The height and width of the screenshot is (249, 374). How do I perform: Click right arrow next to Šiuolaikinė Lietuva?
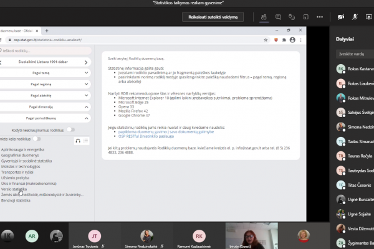pyautogui.click(x=86, y=62)
